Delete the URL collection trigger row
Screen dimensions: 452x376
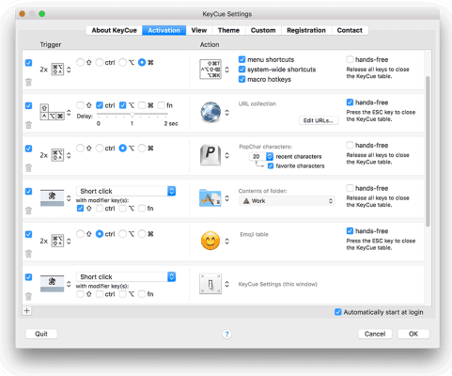[x=28, y=125]
